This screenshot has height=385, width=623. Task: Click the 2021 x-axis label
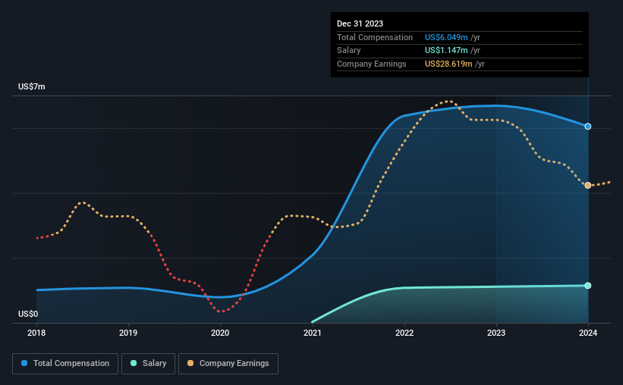coord(313,333)
